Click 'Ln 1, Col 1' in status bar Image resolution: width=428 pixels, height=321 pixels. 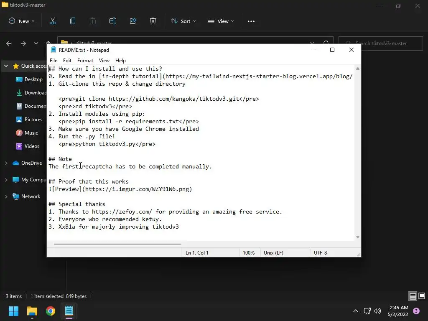pos(197,253)
